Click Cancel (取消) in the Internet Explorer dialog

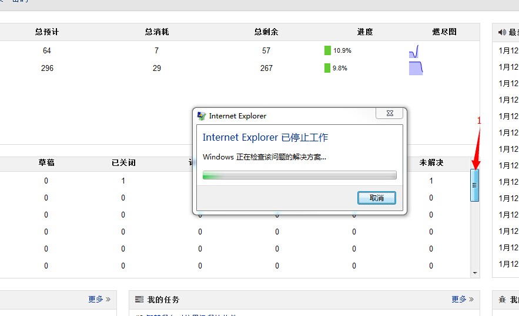[376, 198]
